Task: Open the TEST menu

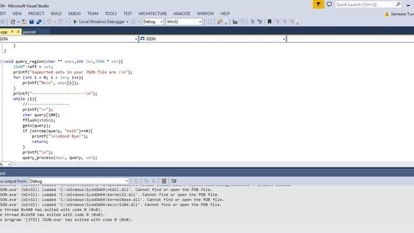Action: (127, 14)
